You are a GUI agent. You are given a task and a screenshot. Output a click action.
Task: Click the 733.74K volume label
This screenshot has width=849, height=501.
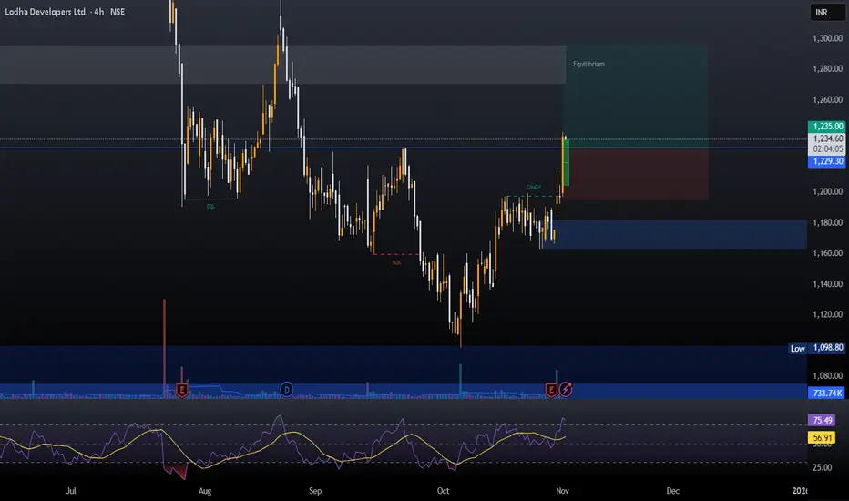(827, 394)
